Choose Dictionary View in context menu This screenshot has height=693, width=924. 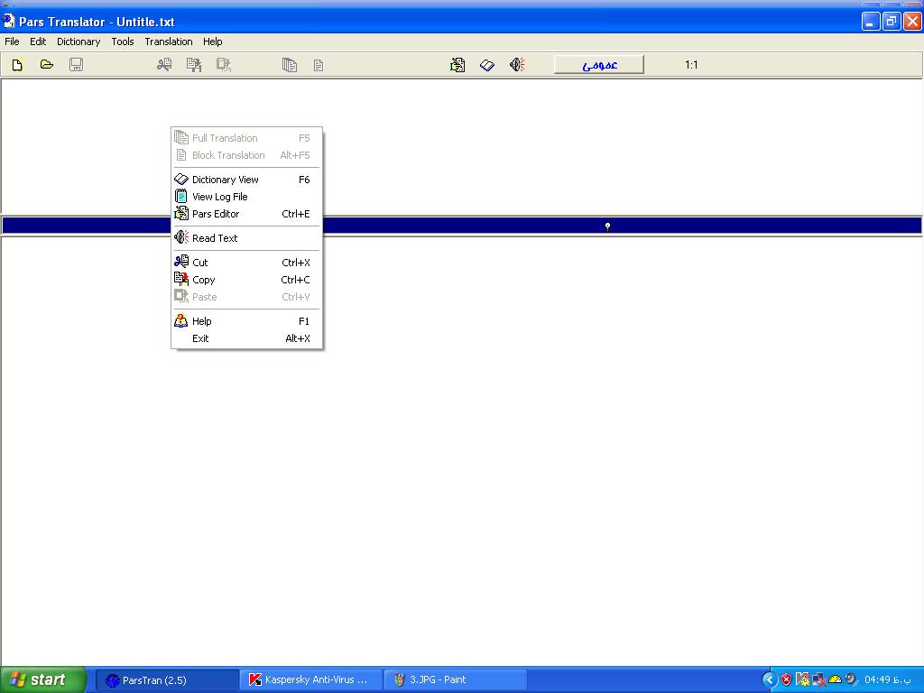[x=246, y=180]
